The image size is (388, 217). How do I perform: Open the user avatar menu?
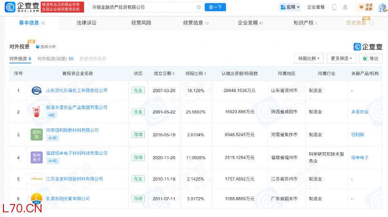(382, 7)
